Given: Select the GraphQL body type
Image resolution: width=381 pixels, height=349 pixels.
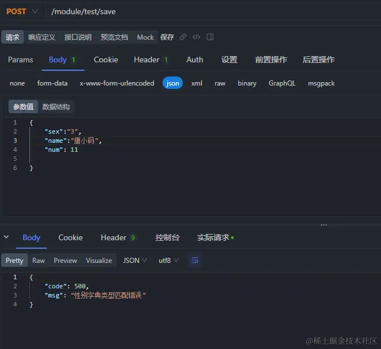Looking at the screenshot, I should (x=282, y=83).
